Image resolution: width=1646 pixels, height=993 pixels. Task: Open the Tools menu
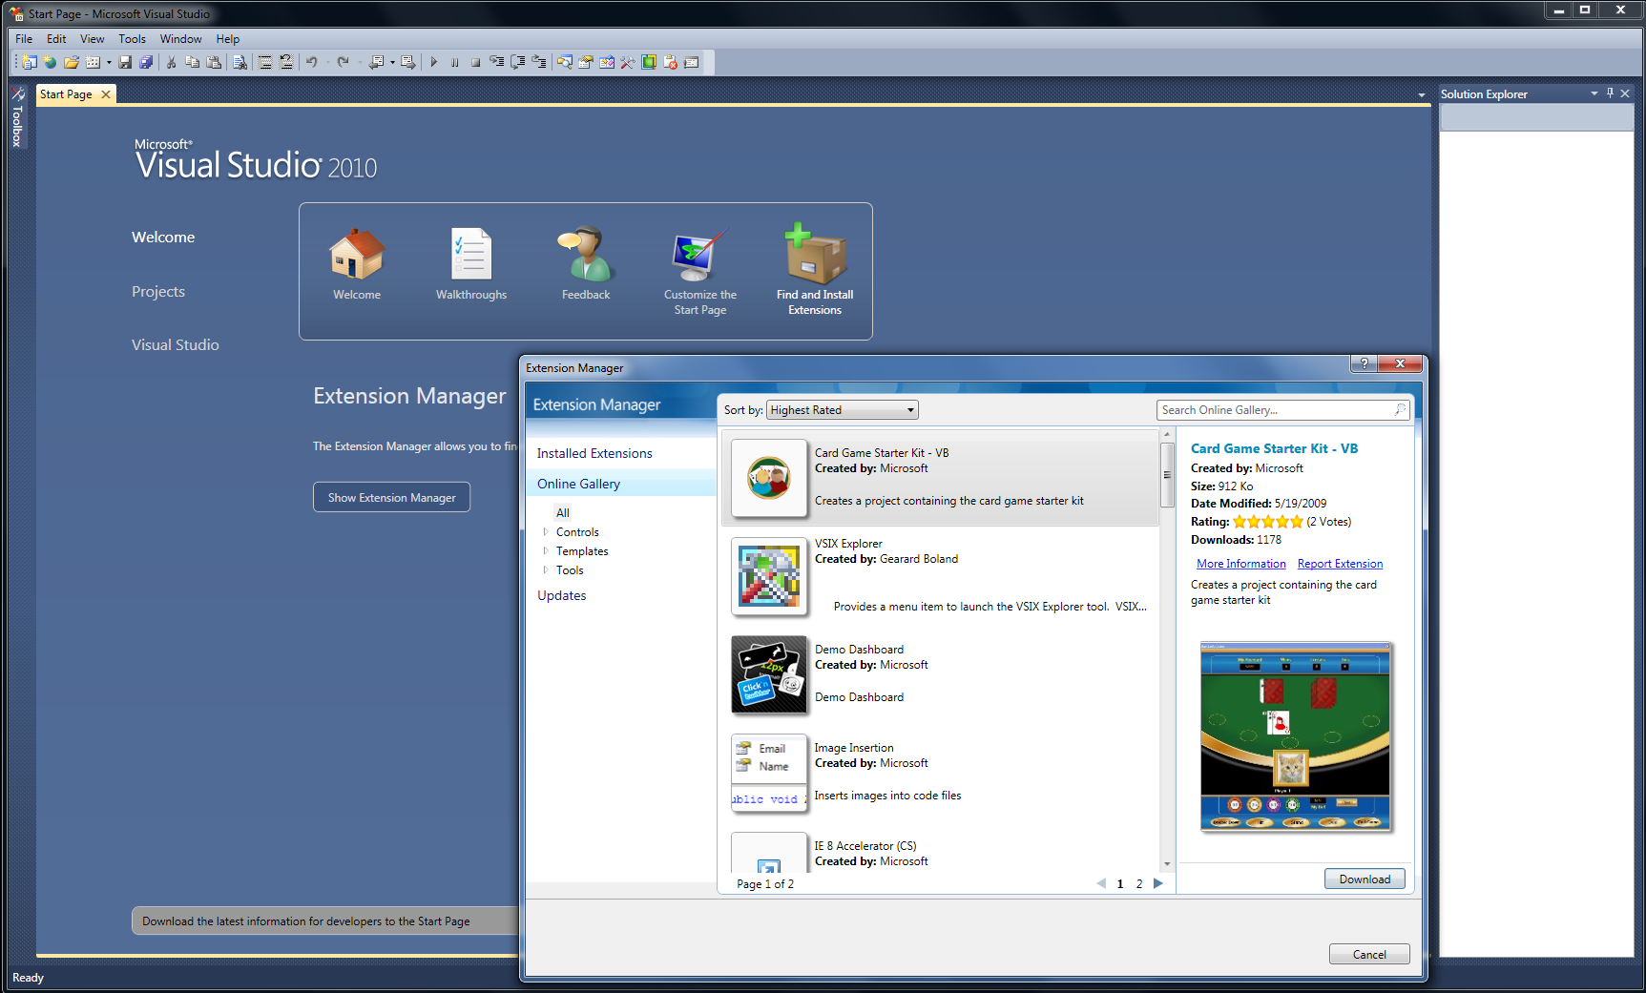[x=132, y=39]
